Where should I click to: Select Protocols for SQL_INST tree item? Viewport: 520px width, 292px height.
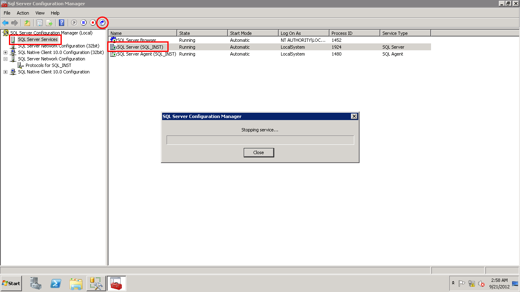pos(48,65)
